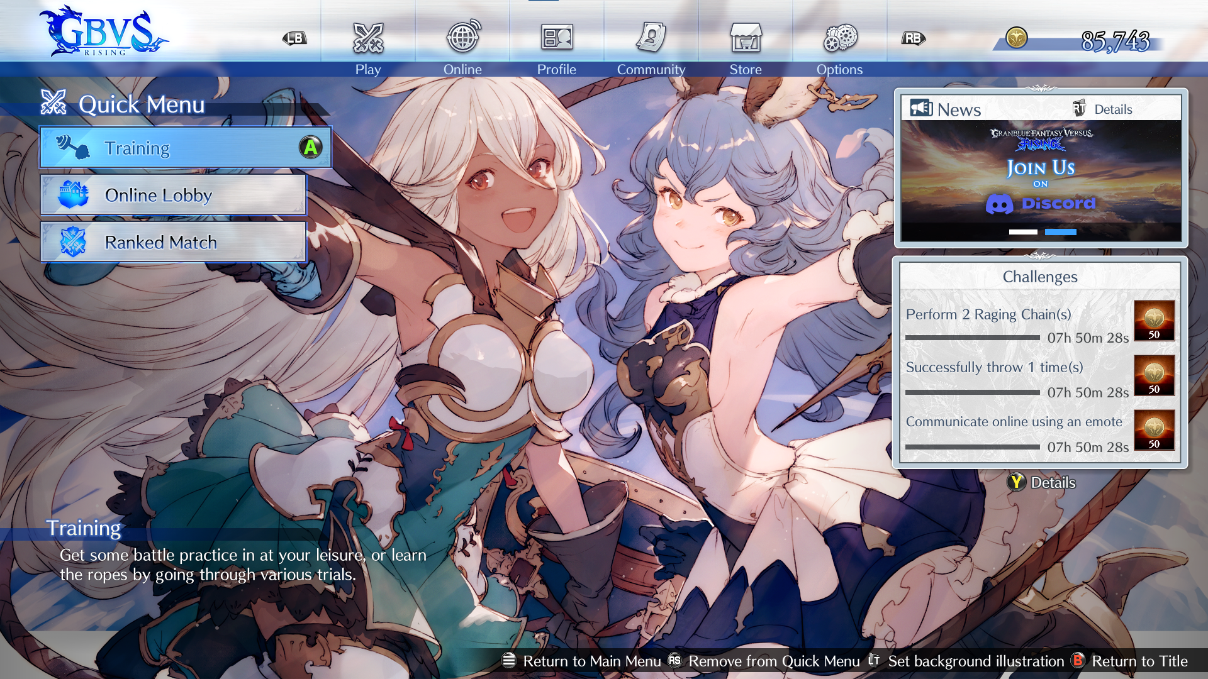Click the Training description title
The image size is (1208, 679).
tap(83, 528)
